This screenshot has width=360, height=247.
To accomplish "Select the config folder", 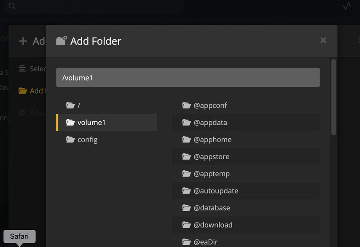I will coord(87,140).
